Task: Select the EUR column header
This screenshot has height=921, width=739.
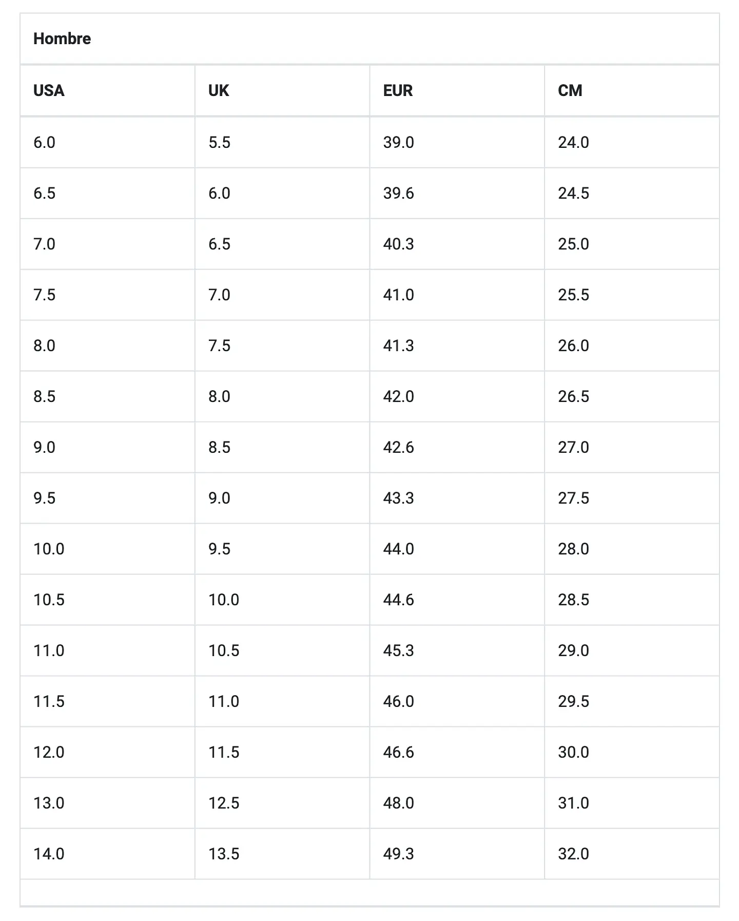Action: click(398, 90)
